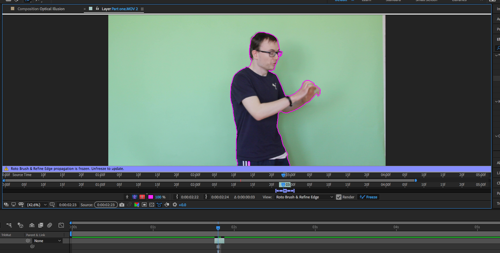Open magnification ratio dropdown (42.6%)
The height and width of the screenshot is (253, 500).
[x=37, y=205]
